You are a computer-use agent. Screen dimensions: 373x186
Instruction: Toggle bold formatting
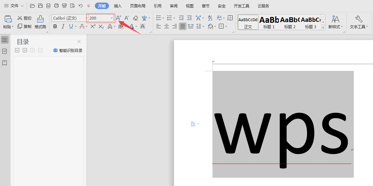[x=55, y=26]
